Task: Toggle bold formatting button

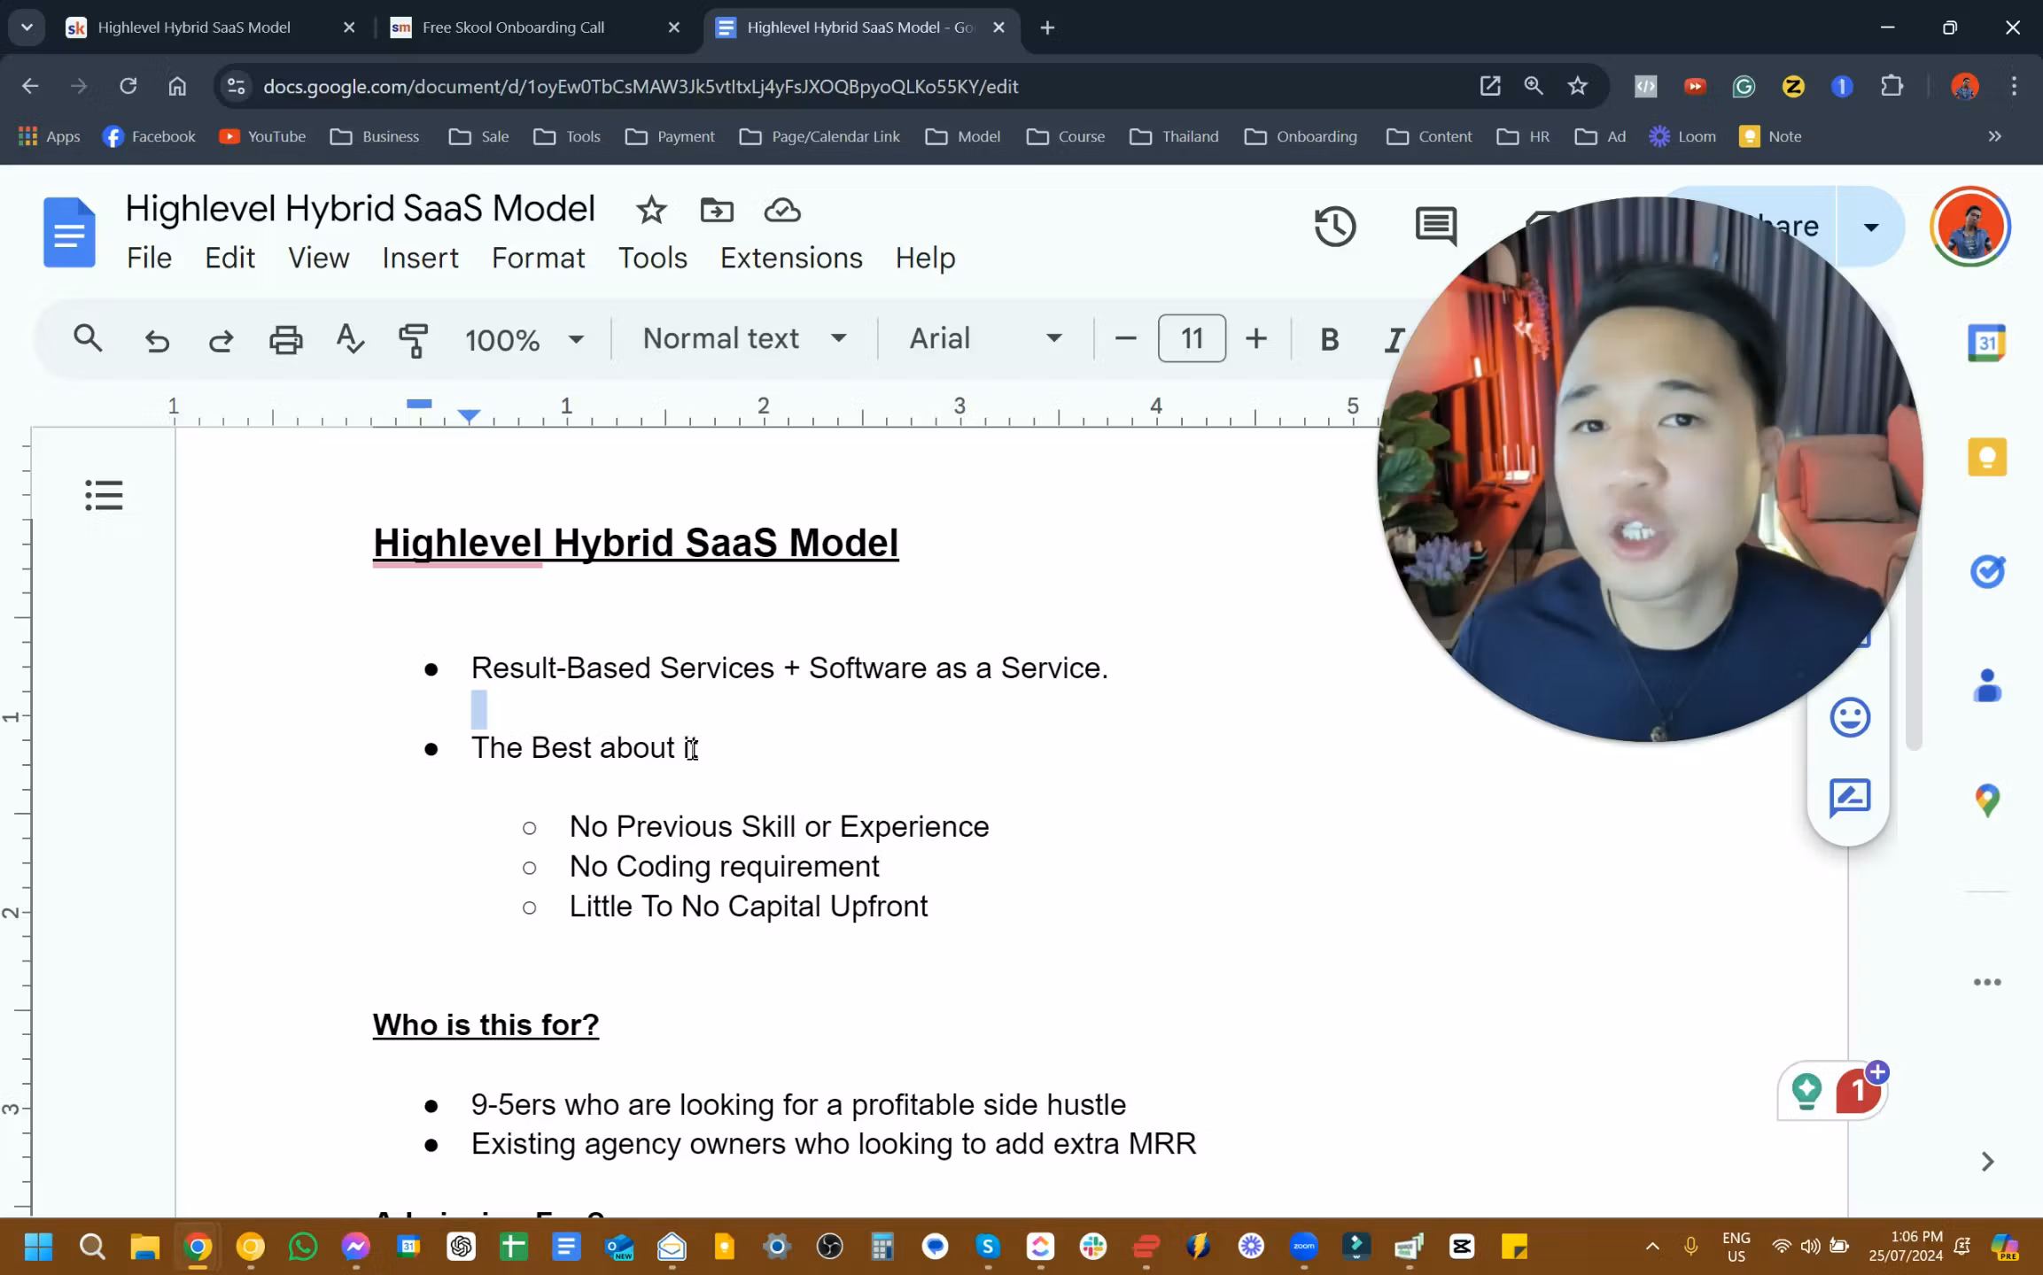Action: 1328,339
